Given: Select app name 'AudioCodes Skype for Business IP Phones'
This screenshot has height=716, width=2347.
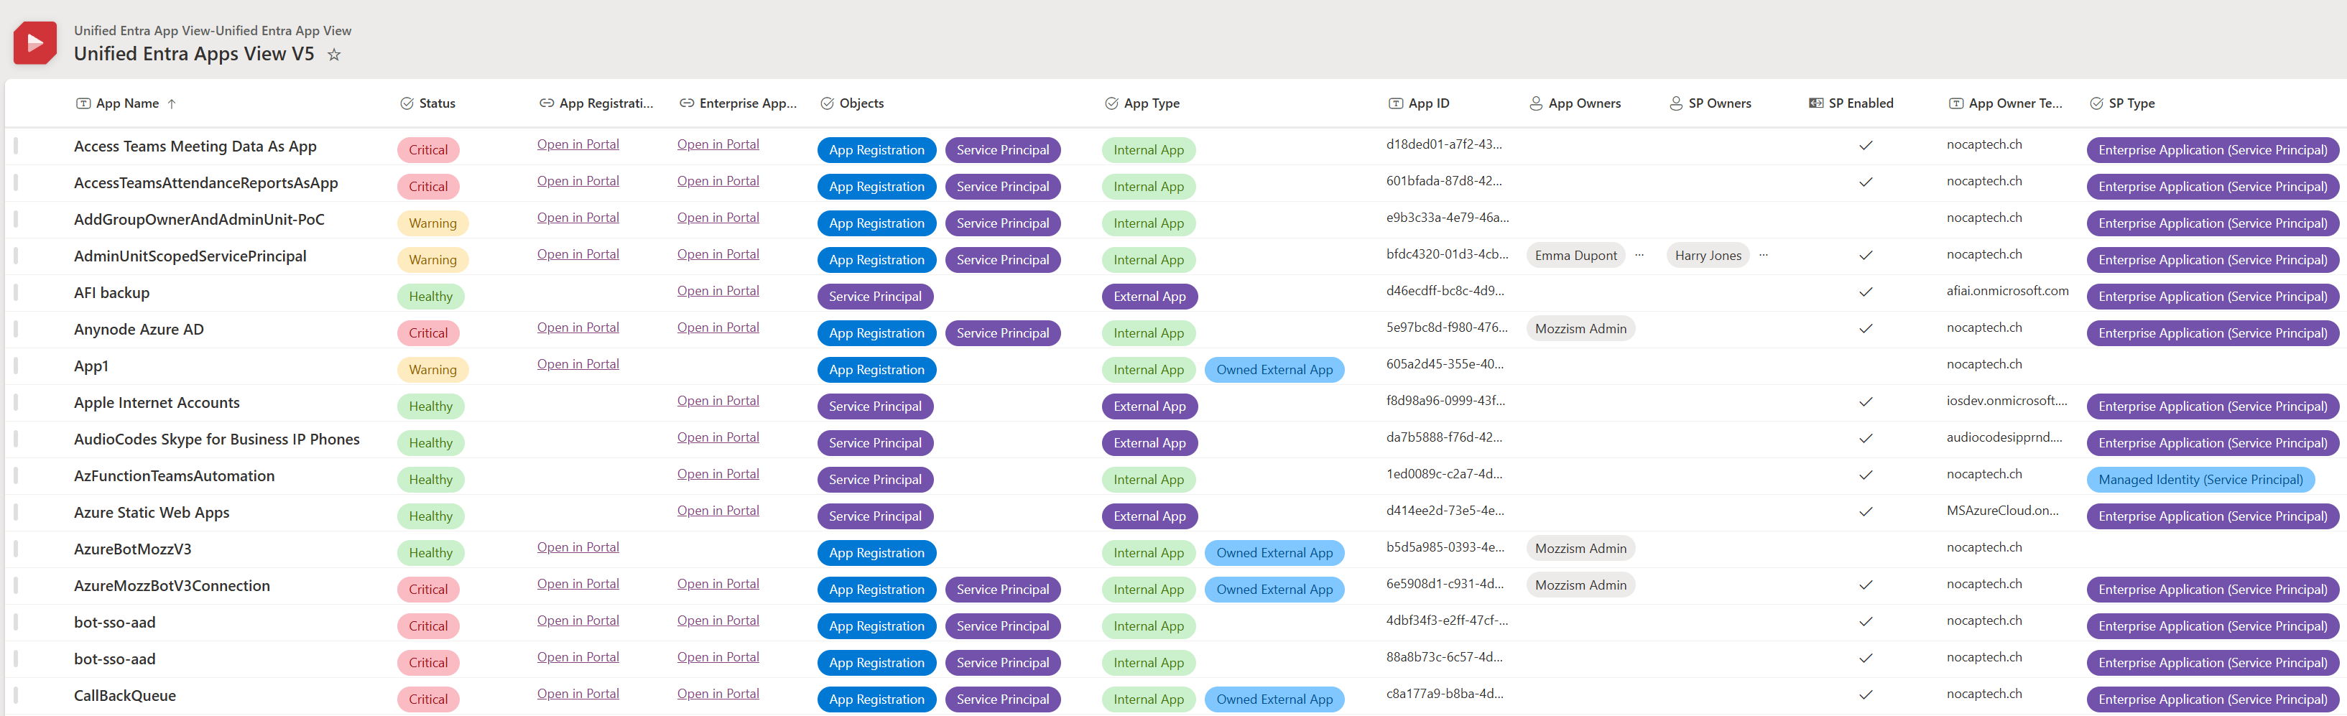Looking at the screenshot, I should click(x=217, y=439).
